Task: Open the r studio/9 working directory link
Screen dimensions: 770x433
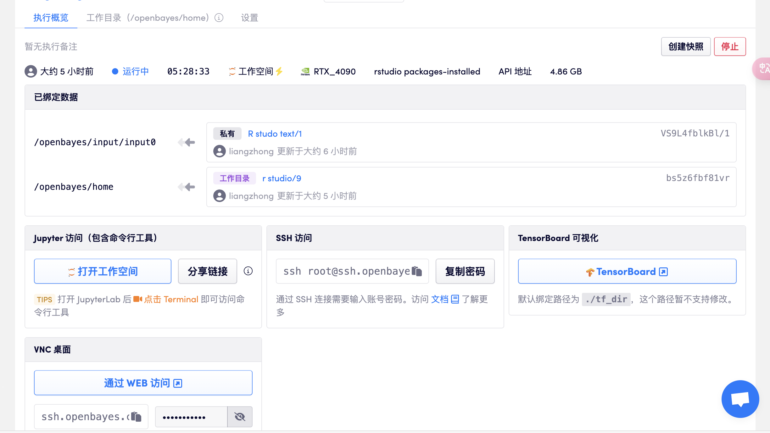Action: 282,178
